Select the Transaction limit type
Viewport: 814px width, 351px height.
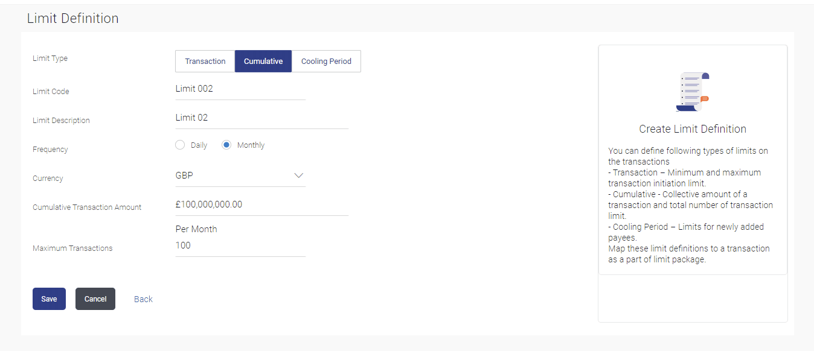tap(205, 62)
